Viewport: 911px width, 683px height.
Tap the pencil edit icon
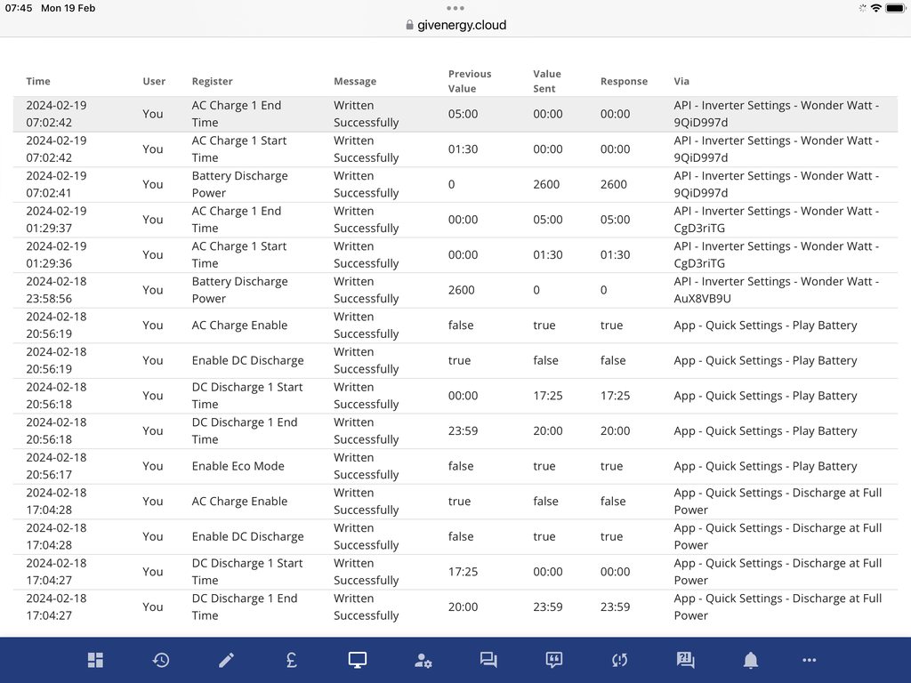tap(227, 660)
